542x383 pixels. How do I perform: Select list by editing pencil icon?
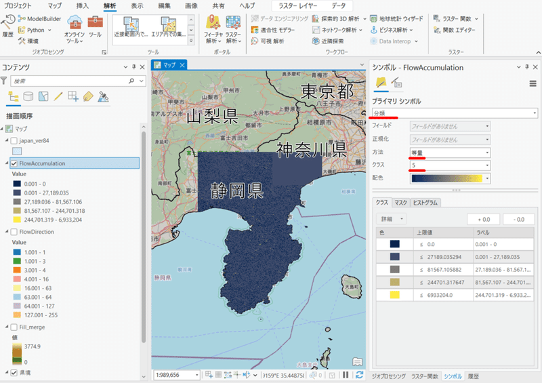[x=58, y=96]
